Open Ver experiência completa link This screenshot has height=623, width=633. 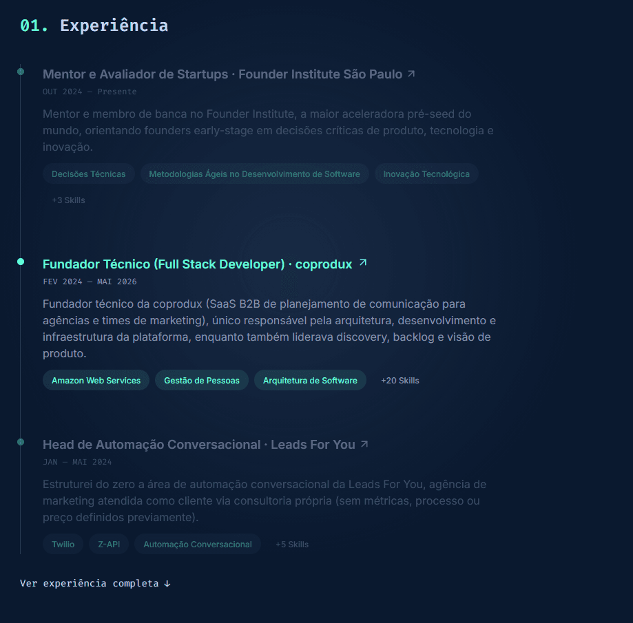[x=95, y=584]
